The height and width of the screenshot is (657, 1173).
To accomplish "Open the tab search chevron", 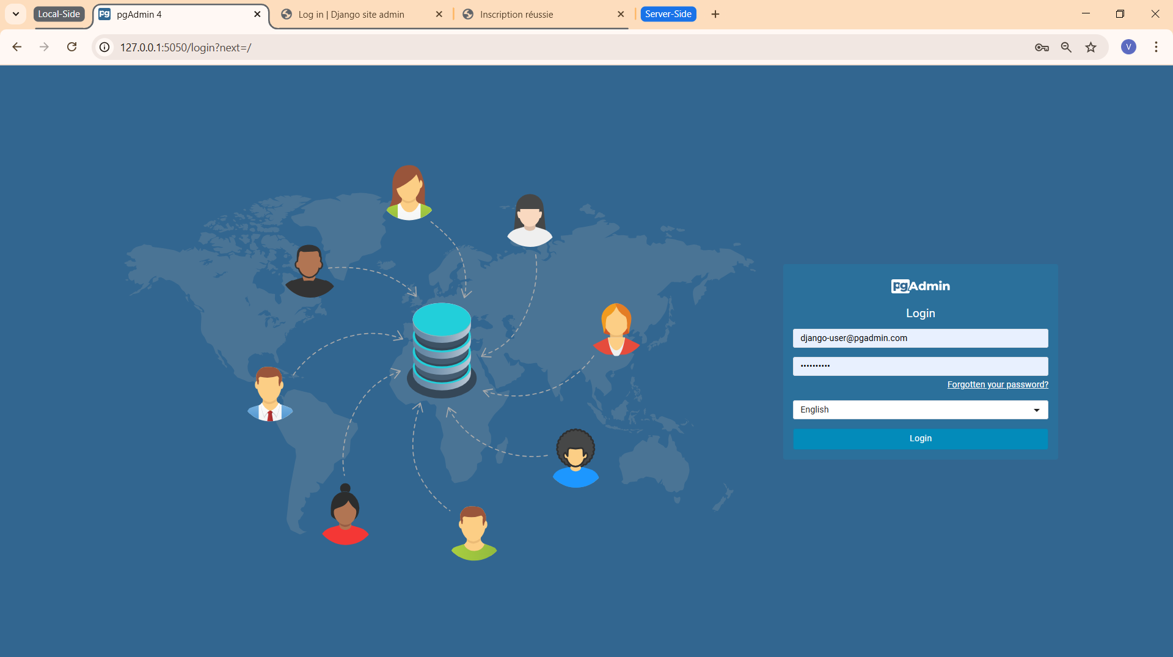I will (15, 13).
